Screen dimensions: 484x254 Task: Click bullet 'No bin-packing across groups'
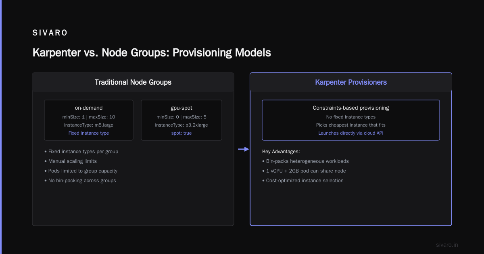point(80,181)
